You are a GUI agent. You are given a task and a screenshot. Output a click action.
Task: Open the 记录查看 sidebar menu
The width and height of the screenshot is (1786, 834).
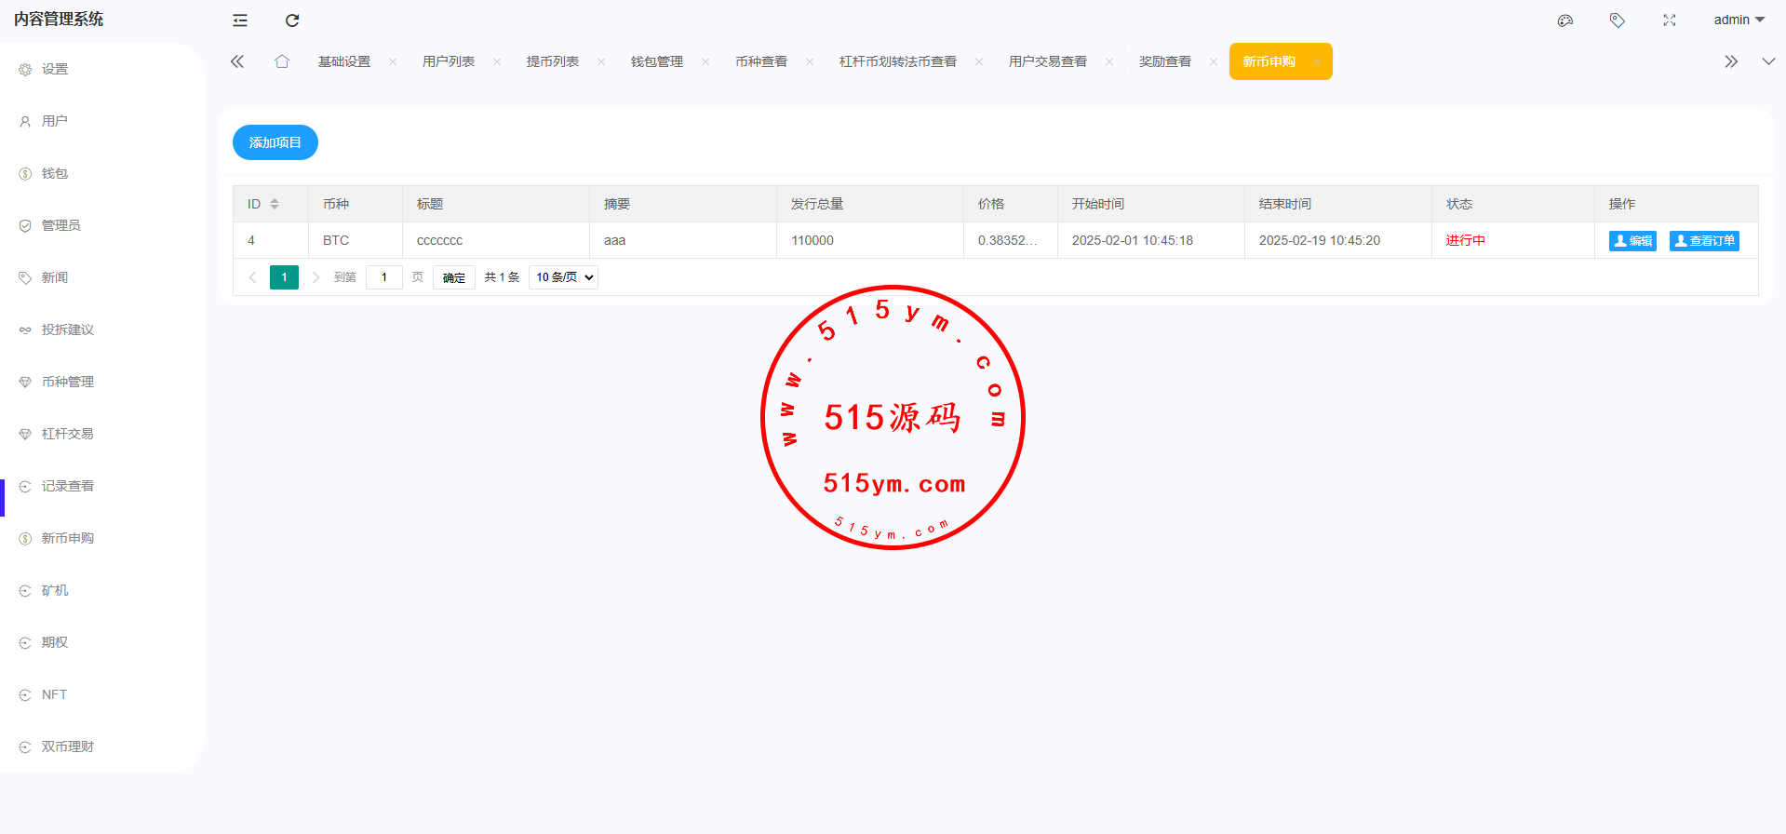point(67,486)
